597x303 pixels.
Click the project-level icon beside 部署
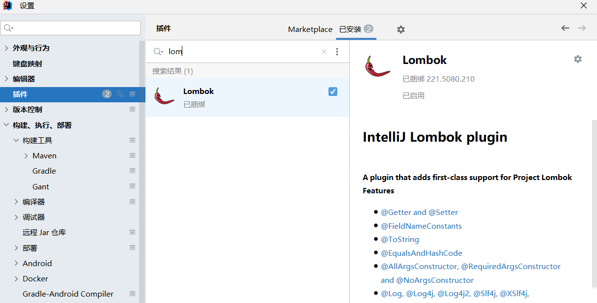[x=132, y=247]
